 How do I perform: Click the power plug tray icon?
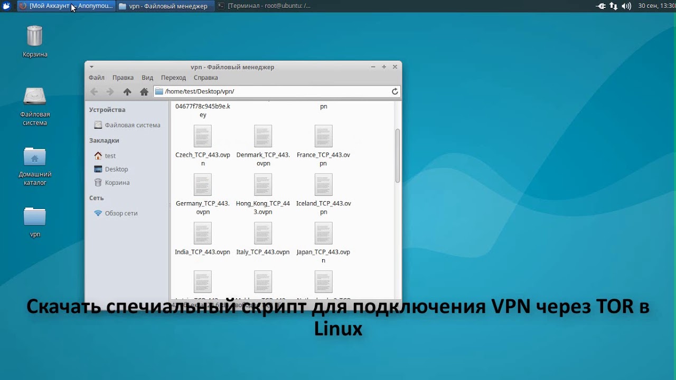(600, 6)
